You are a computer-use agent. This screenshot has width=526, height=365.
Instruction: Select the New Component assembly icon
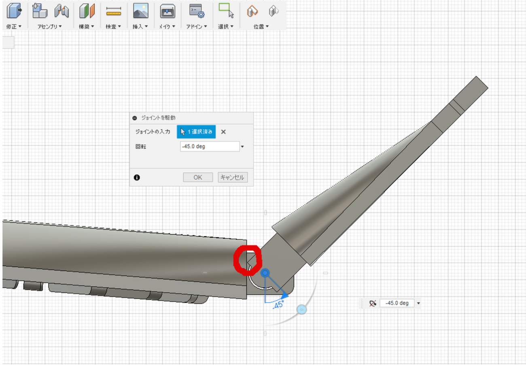(x=40, y=11)
